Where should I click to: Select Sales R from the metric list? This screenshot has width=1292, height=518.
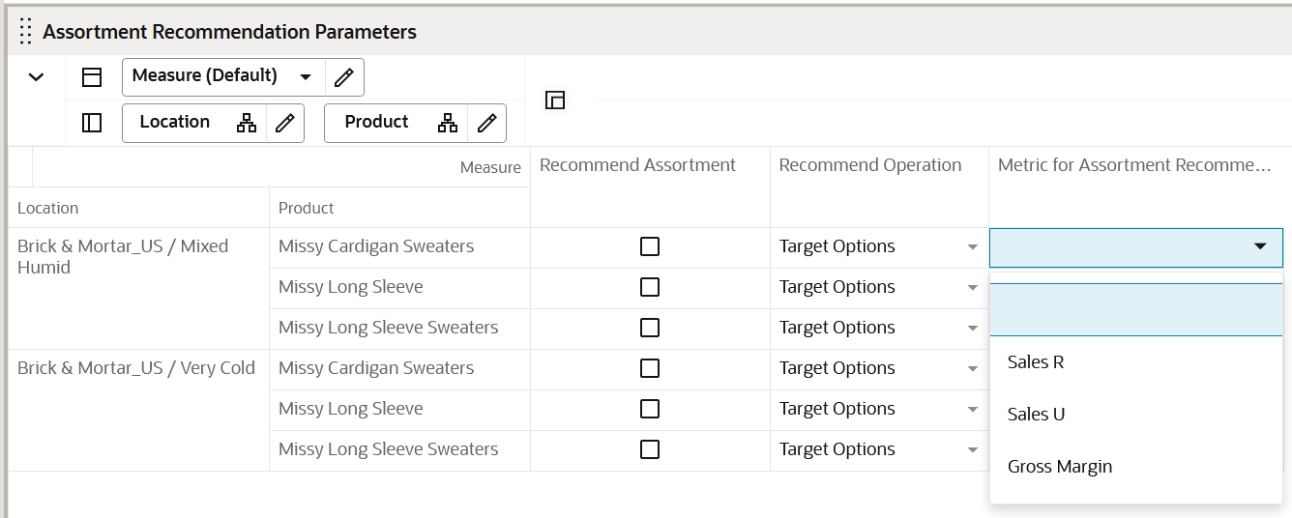click(x=1036, y=362)
